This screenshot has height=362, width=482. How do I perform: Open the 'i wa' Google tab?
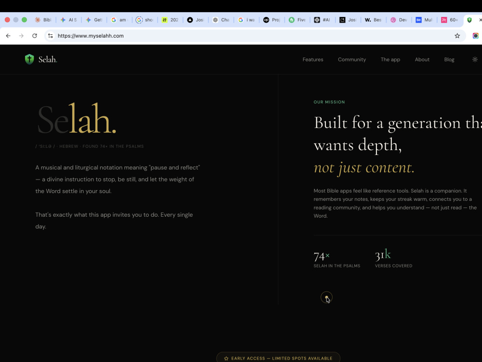[246, 20]
